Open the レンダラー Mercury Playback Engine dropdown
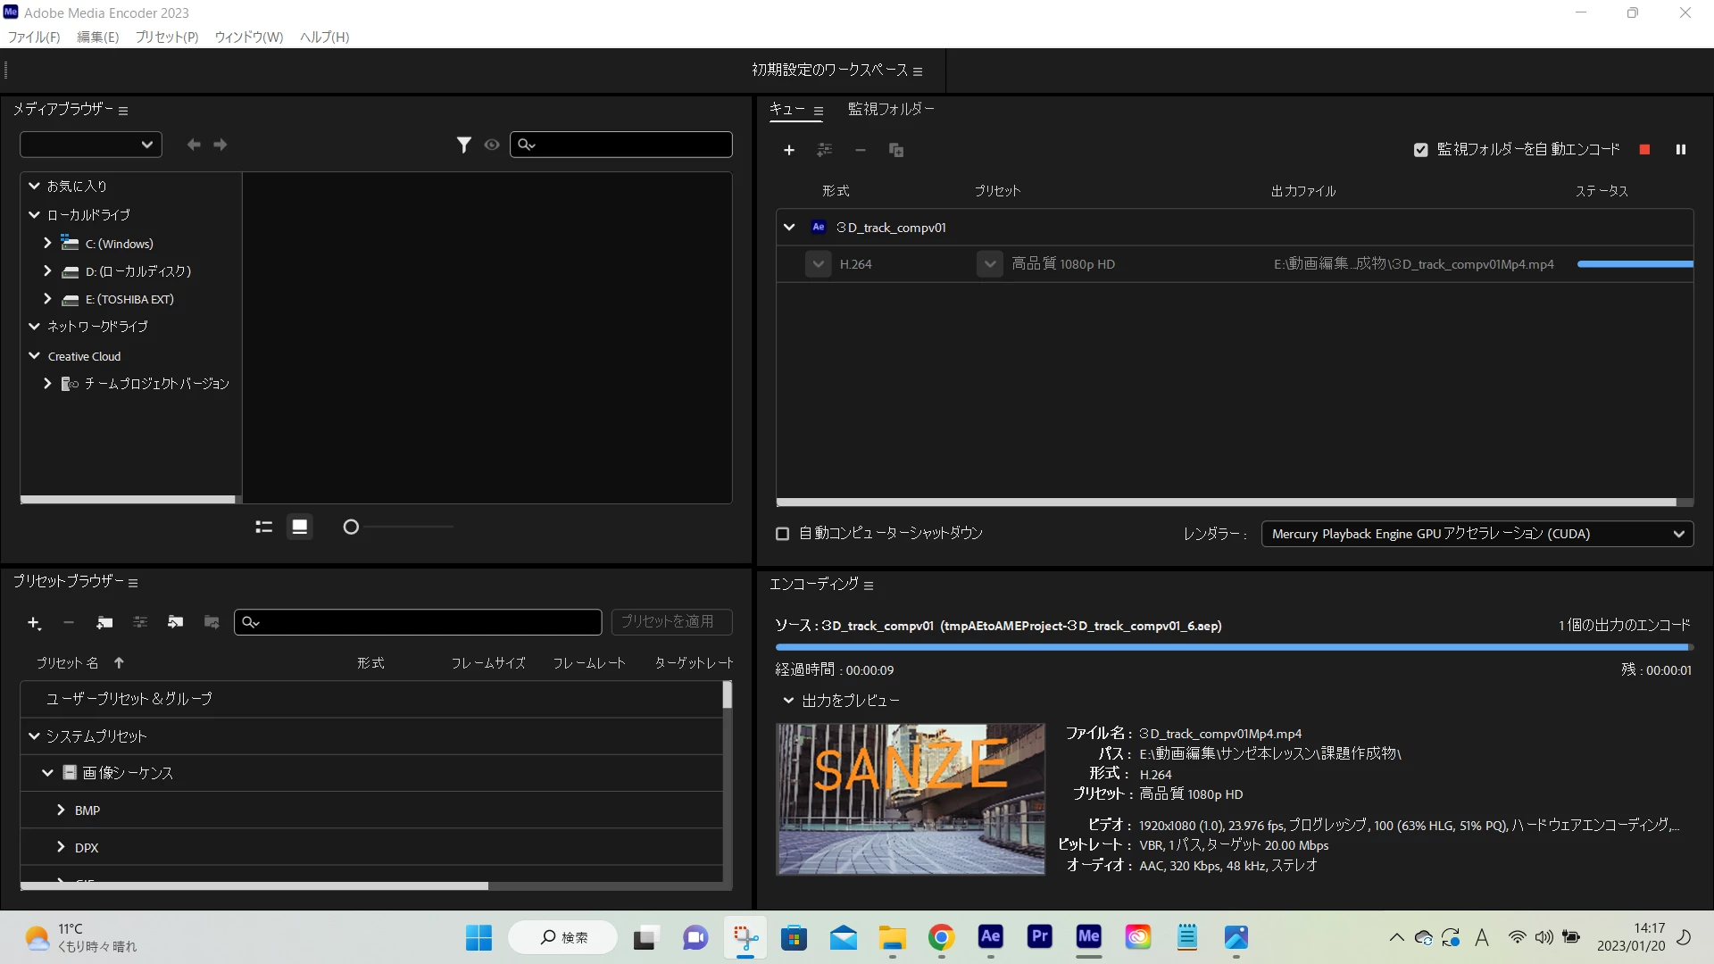The height and width of the screenshot is (964, 1714). (1477, 534)
